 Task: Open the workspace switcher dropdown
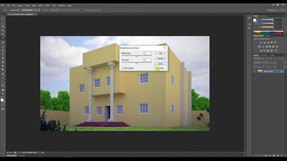pyautogui.click(x=276, y=10)
